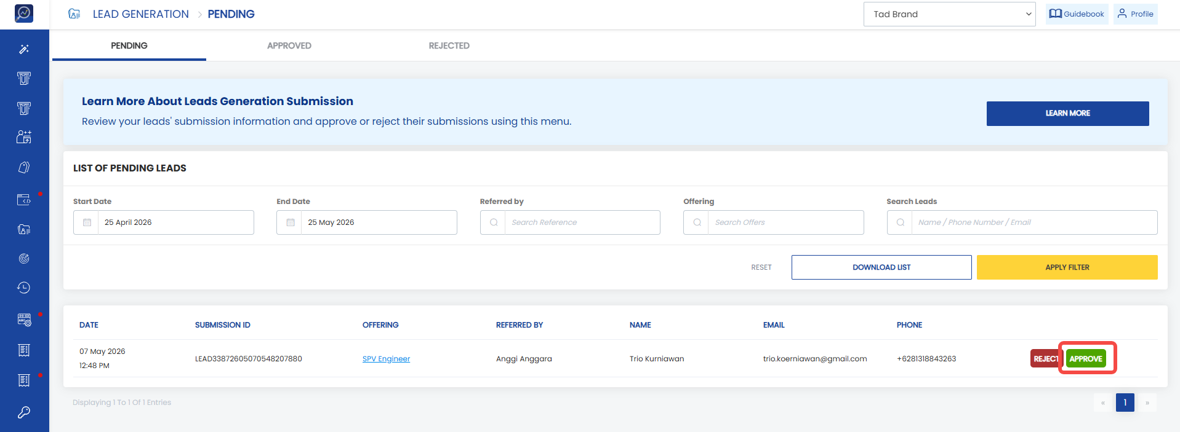1180x432 pixels.
Task: Click the PHONE column header
Action: [909, 325]
